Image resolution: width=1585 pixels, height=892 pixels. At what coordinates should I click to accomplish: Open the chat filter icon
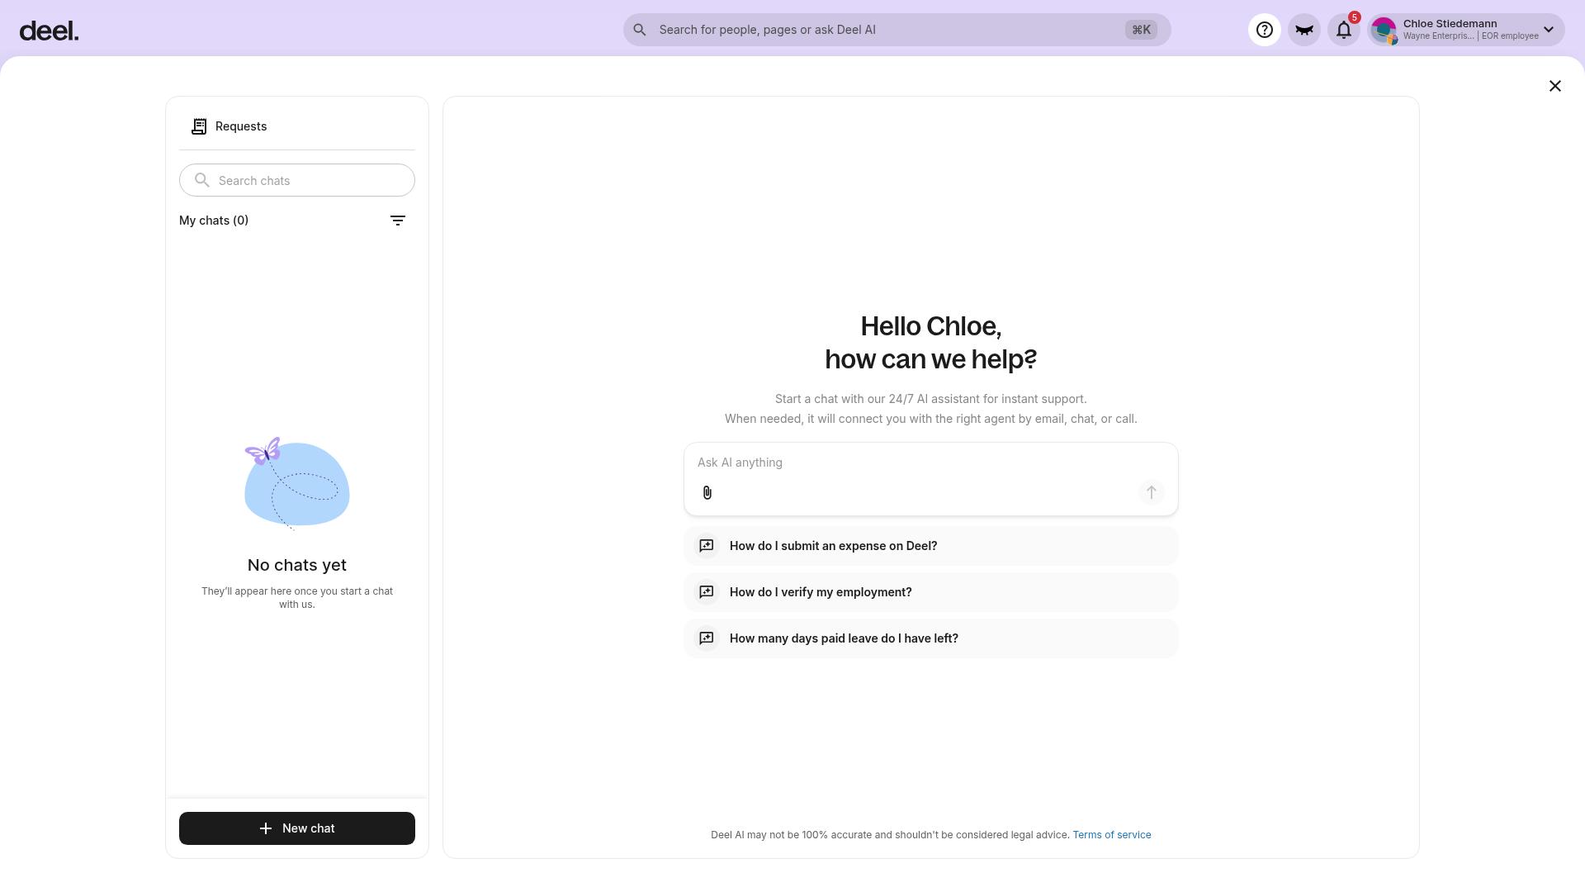[x=398, y=221]
